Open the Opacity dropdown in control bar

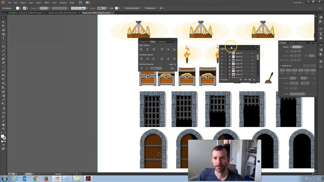coord(107,8)
